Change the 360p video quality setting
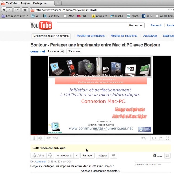 pos(145,138)
